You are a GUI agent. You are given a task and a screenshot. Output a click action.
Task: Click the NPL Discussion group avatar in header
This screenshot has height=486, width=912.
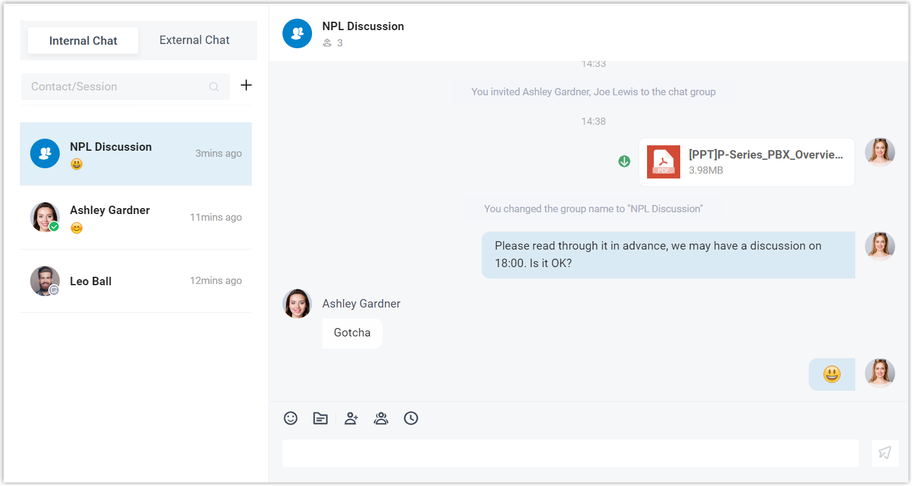(x=297, y=33)
